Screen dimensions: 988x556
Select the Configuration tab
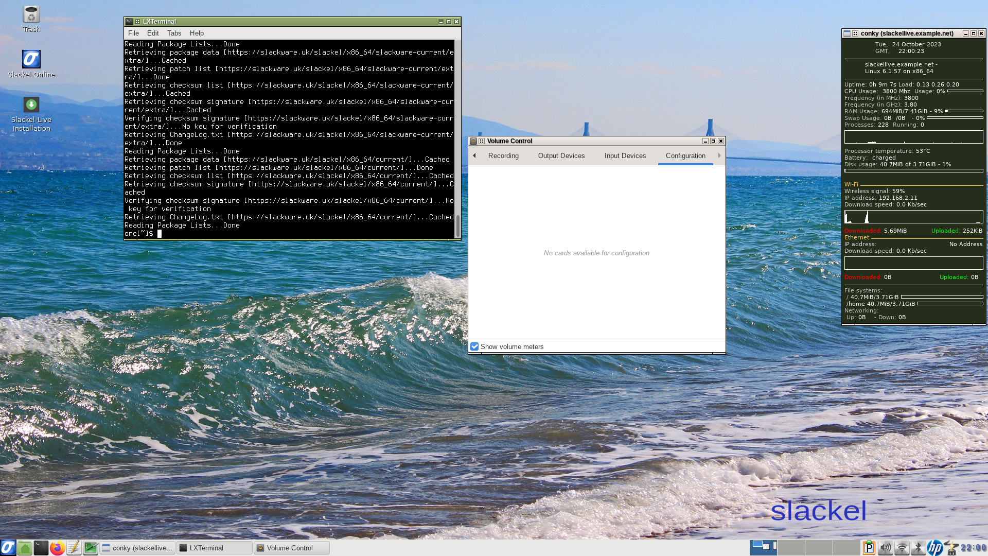point(685,155)
